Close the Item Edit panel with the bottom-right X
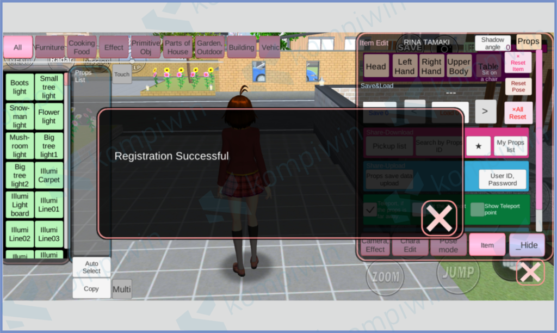 coord(530,272)
